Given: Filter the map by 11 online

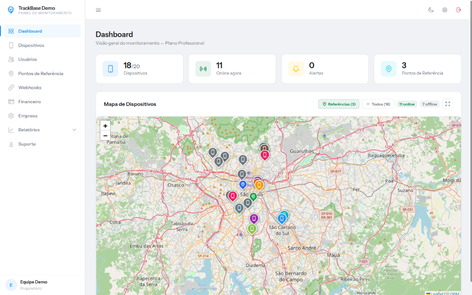Looking at the screenshot, I should coord(407,104).
